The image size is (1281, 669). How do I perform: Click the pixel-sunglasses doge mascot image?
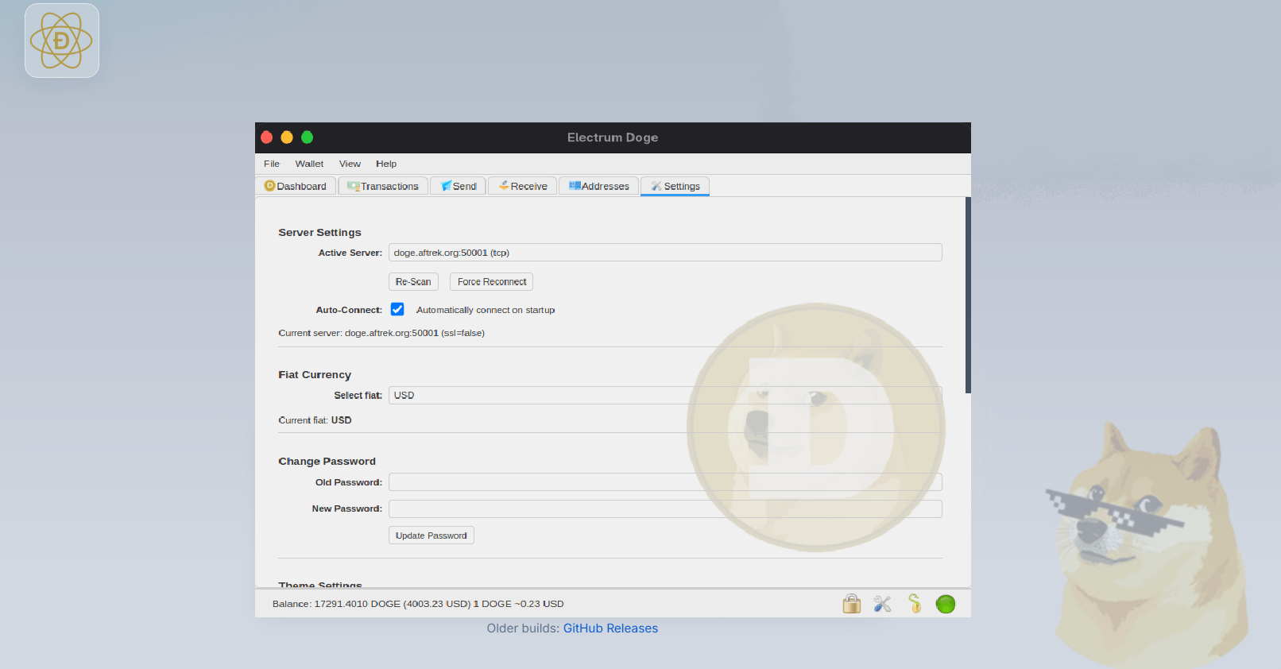[x=1145, y=540]
